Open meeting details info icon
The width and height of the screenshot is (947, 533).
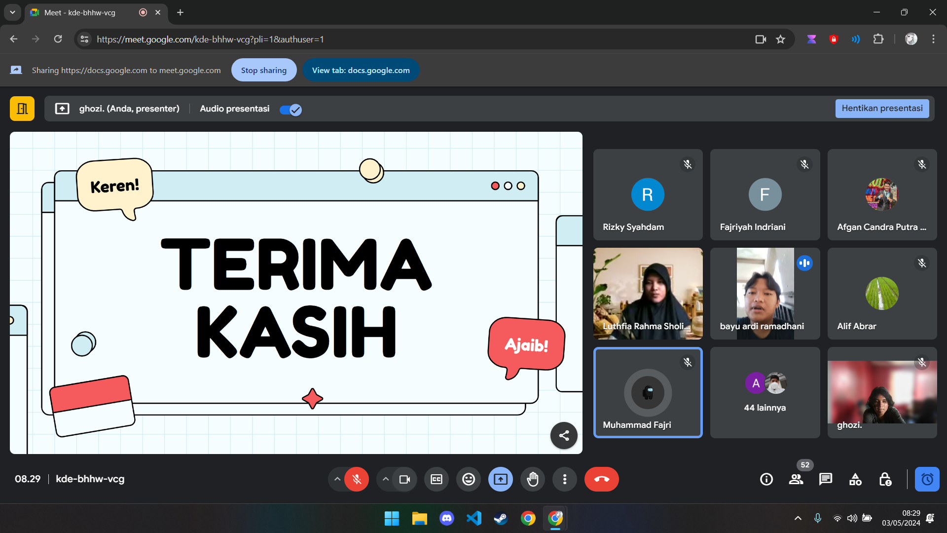tap(766, 479)
